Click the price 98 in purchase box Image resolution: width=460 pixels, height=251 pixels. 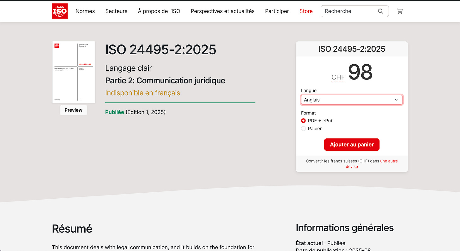point(360,72)
